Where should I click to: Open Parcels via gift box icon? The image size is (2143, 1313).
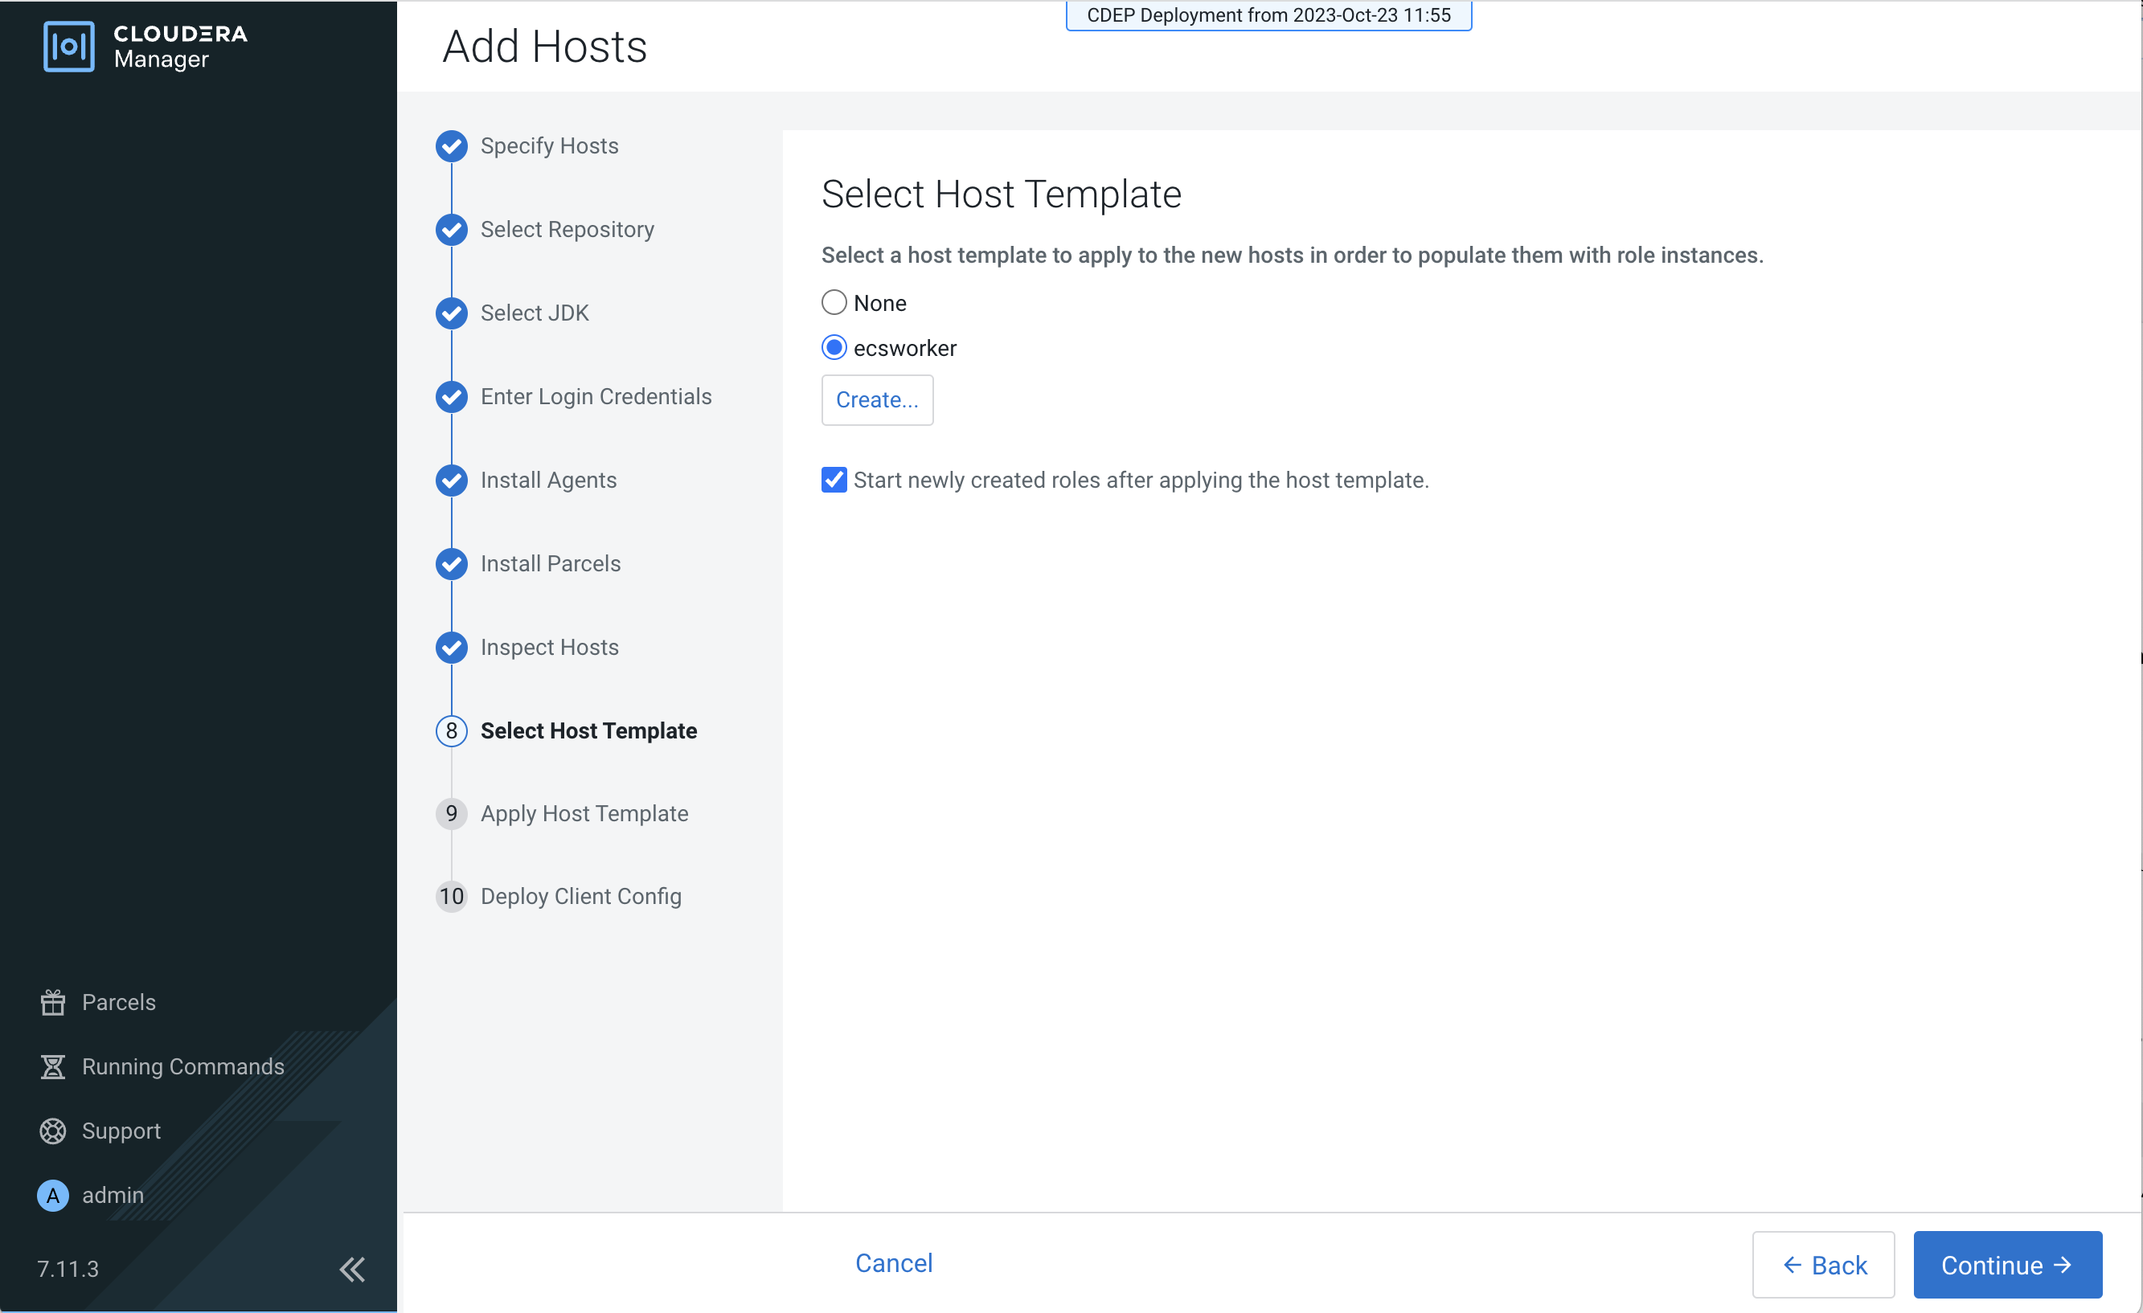53,1003
